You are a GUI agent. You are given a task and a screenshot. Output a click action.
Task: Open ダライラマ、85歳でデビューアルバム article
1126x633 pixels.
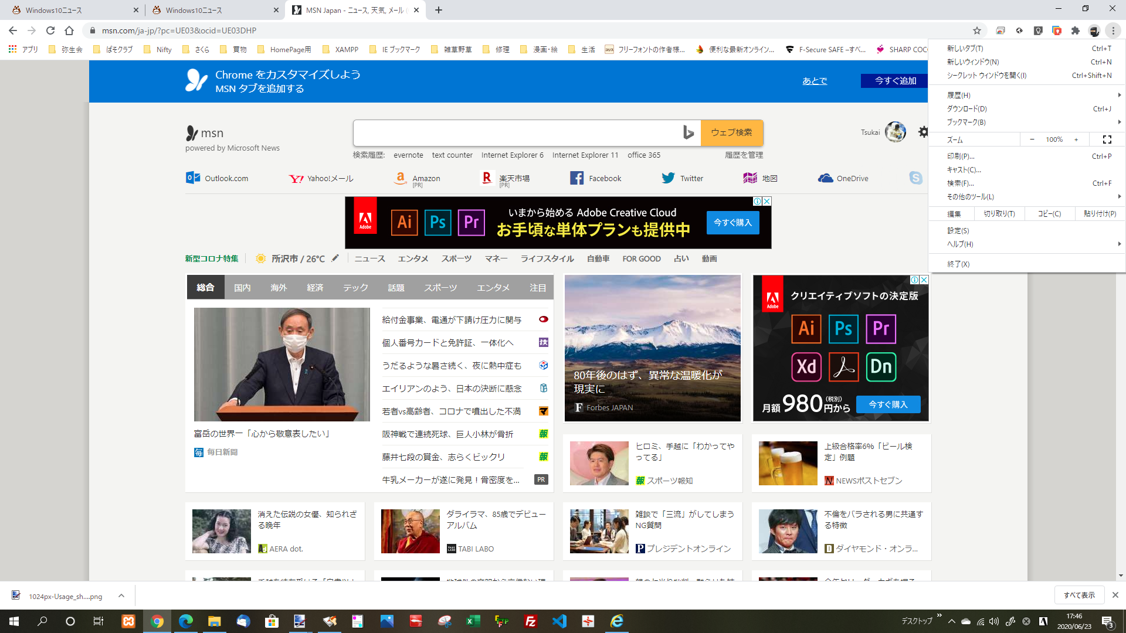[x=463, y=531]
